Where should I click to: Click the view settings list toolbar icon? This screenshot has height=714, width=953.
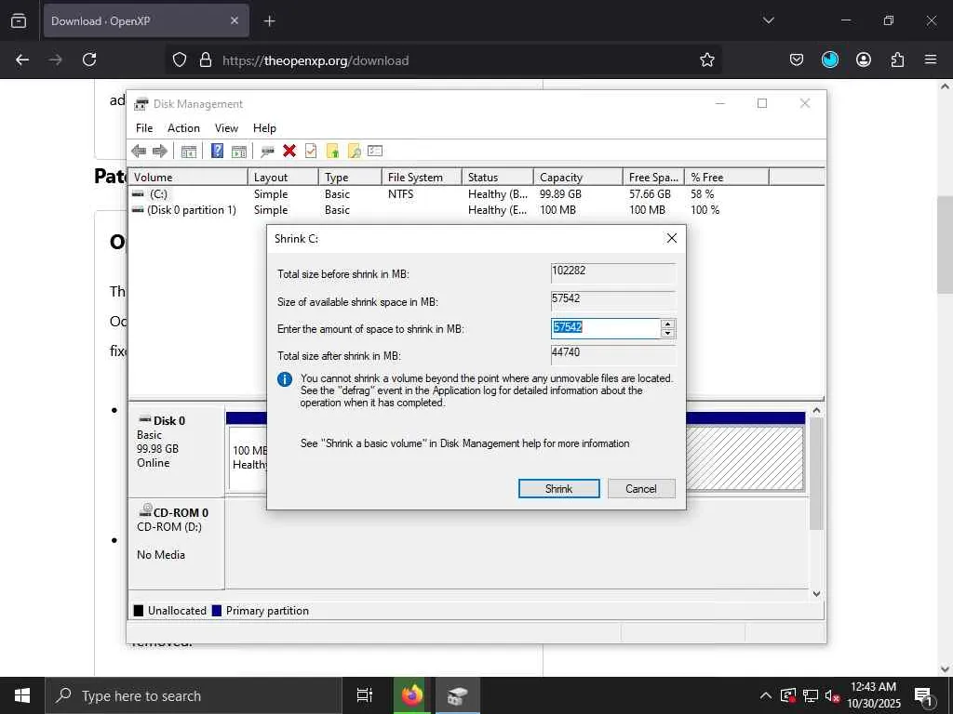375,151
